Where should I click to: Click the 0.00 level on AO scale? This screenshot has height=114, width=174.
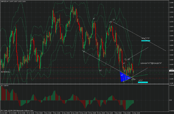(170, 100)
